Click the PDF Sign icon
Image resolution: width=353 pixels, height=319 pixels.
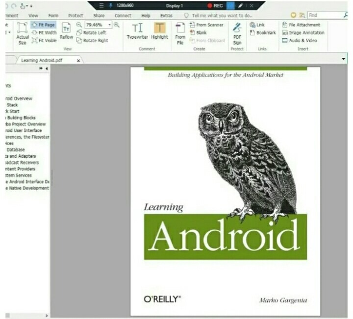click(x=237, y=33)
